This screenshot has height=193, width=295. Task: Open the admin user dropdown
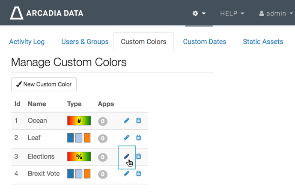(276, 13)
